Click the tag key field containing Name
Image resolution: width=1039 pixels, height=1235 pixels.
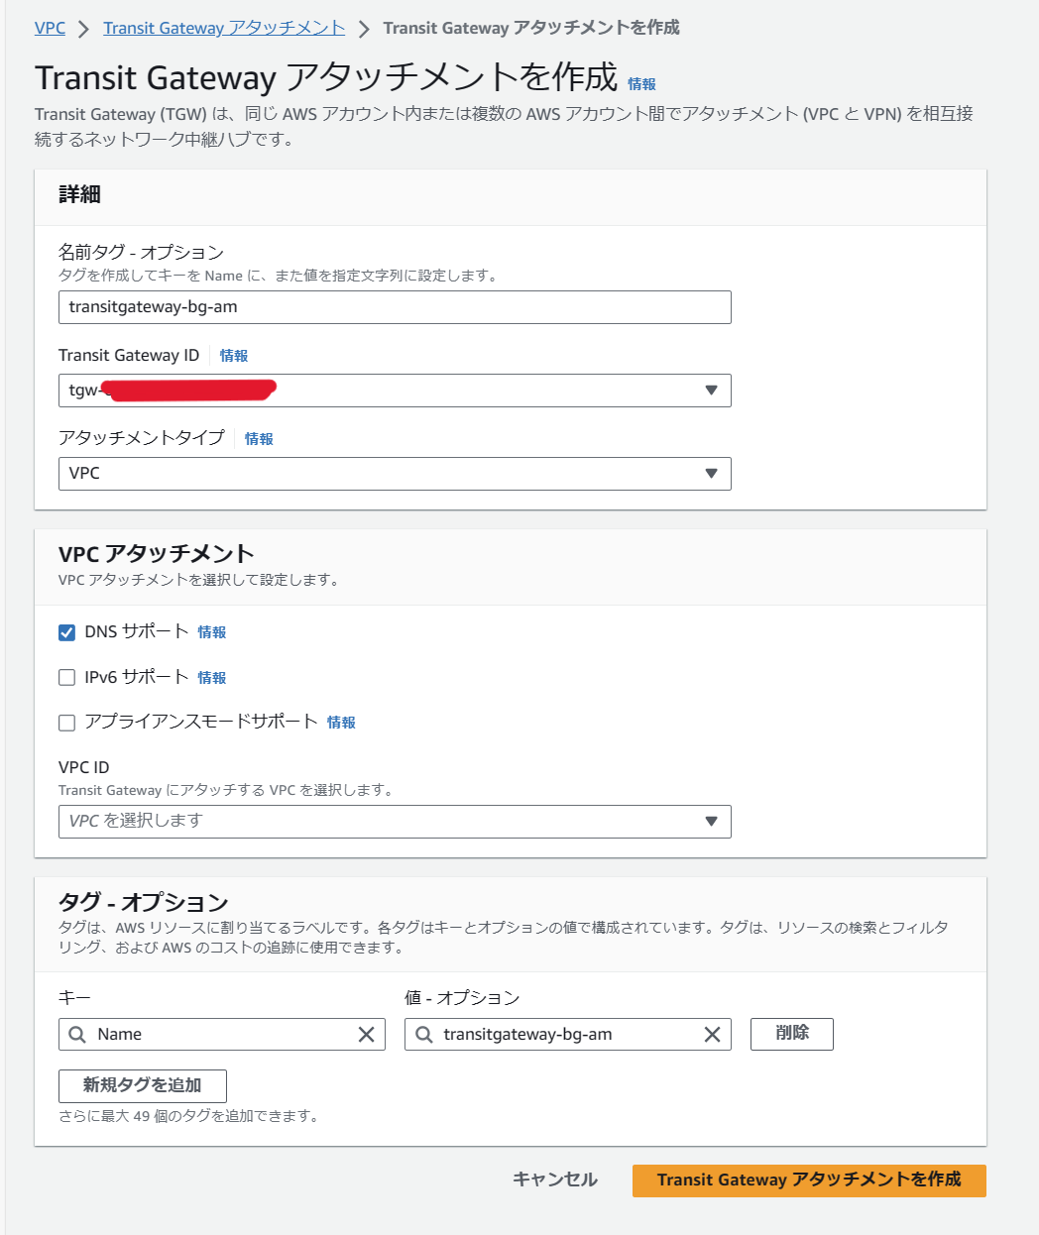(222, 1035)
